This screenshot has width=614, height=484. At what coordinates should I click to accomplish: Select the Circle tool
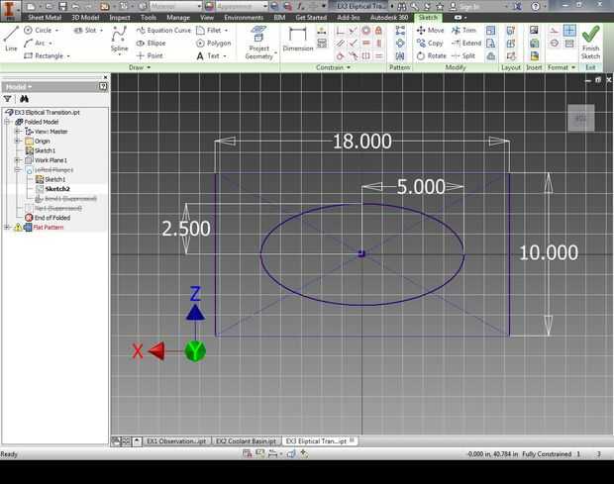coord(38,30)
